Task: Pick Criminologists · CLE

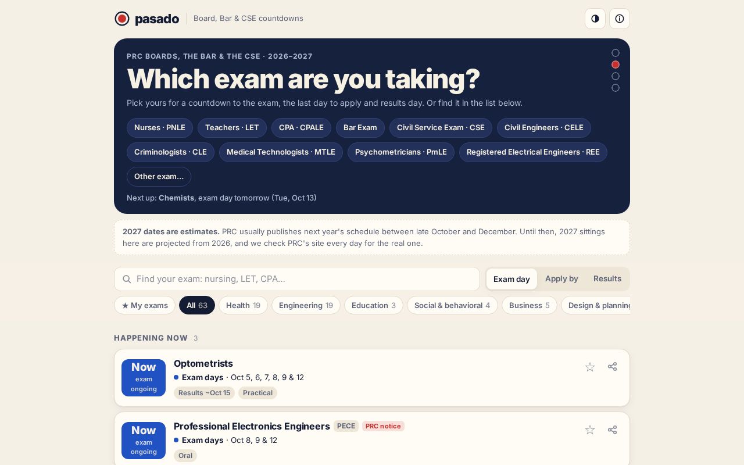Action: pyautogui.click(x=170, y=152)
